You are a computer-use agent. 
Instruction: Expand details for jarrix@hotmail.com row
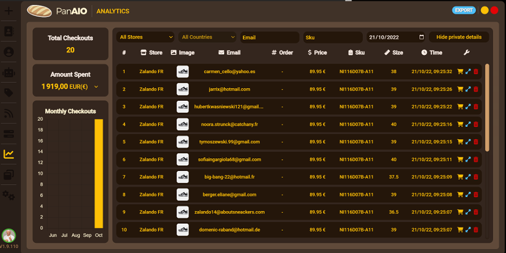pyautogui.click(x=468, y=89)
